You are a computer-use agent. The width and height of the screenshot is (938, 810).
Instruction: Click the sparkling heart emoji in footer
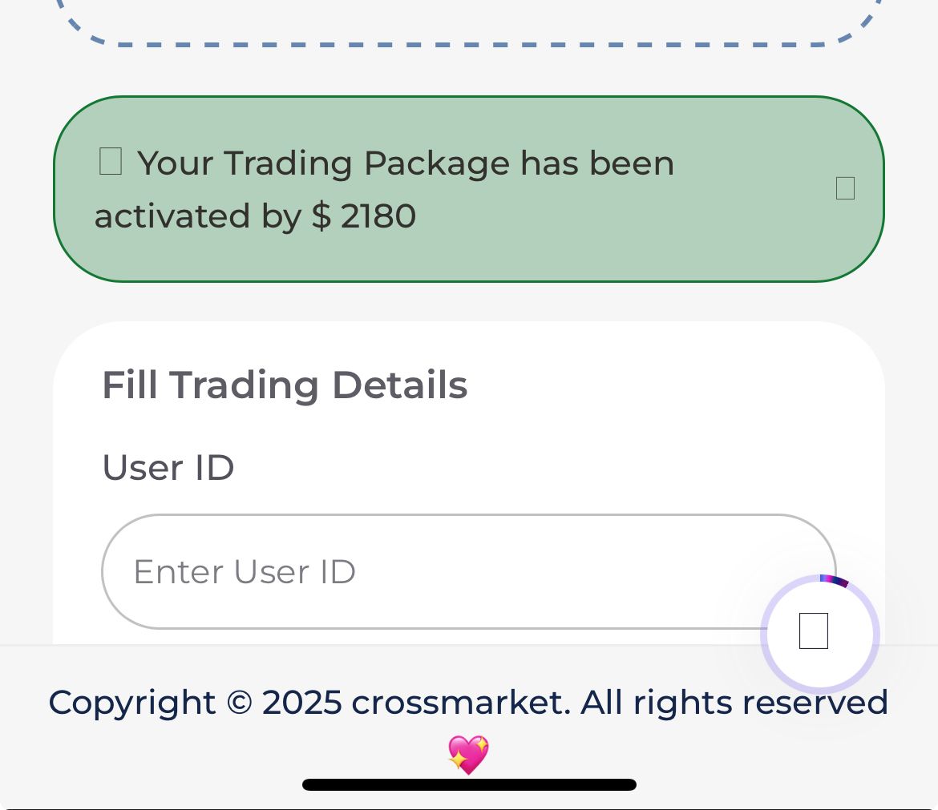(x=468, y=755)
